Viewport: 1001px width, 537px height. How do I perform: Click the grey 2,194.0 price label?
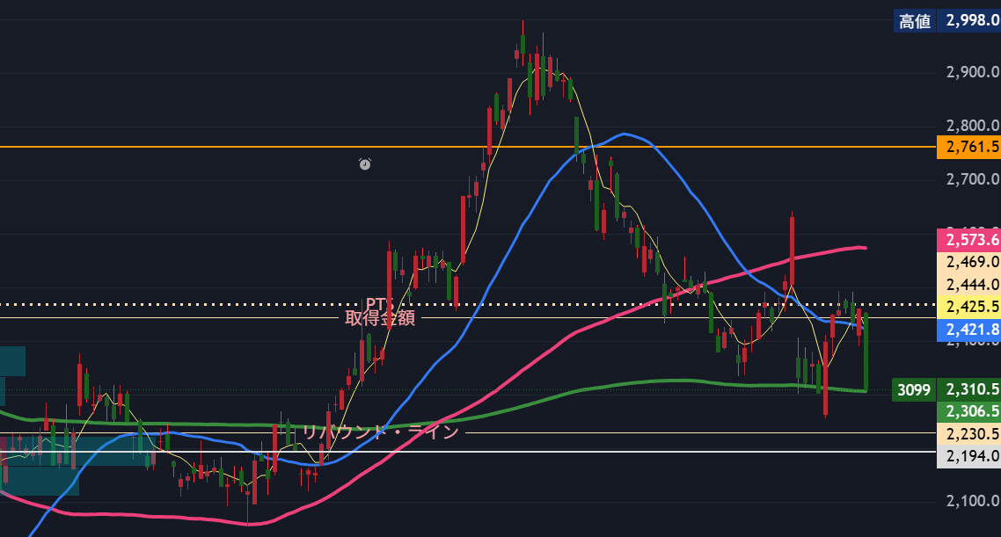tap(968, 455)
